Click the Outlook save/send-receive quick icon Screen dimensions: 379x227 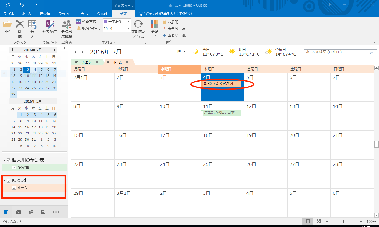click(x=8, y=5)
